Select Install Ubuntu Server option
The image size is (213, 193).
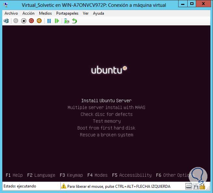(106, 101)
